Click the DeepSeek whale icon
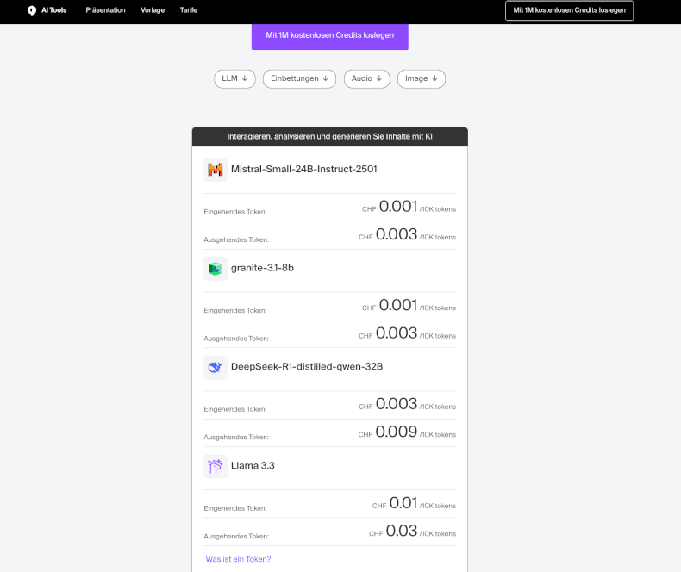 (x=216, y=367)
